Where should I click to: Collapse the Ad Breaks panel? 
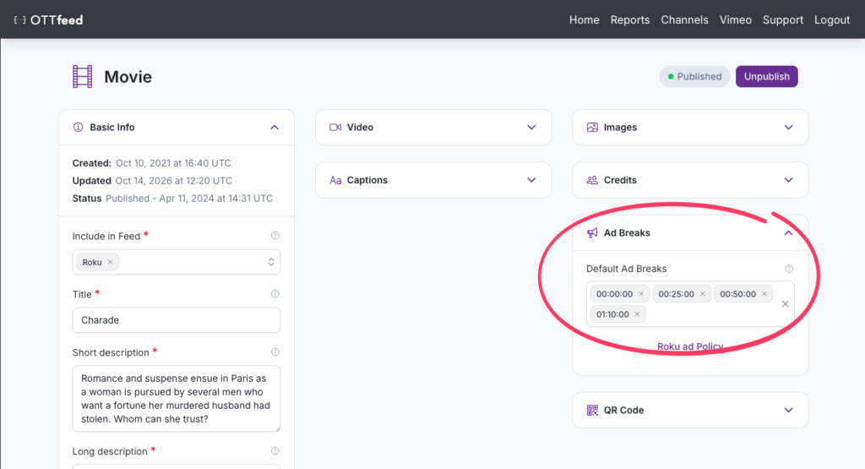pyautogui.click(x=789, y=233)
